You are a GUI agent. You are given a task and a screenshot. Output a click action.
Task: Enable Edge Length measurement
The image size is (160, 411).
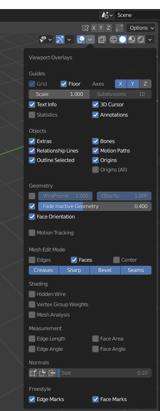tap(32, 339)
